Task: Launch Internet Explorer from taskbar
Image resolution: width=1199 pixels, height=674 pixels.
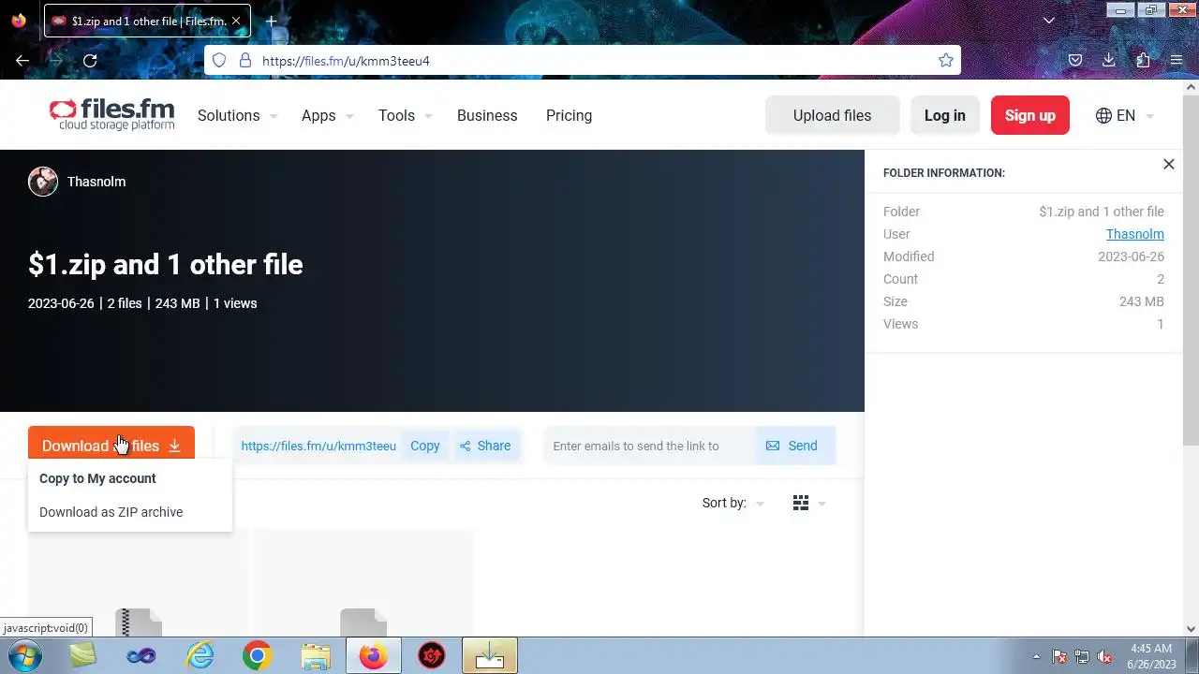Action: tap(200, 656)
